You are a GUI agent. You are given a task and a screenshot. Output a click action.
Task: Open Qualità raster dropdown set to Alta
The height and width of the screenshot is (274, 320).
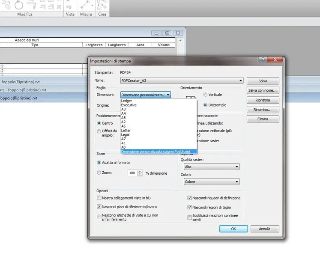(212, 167)
